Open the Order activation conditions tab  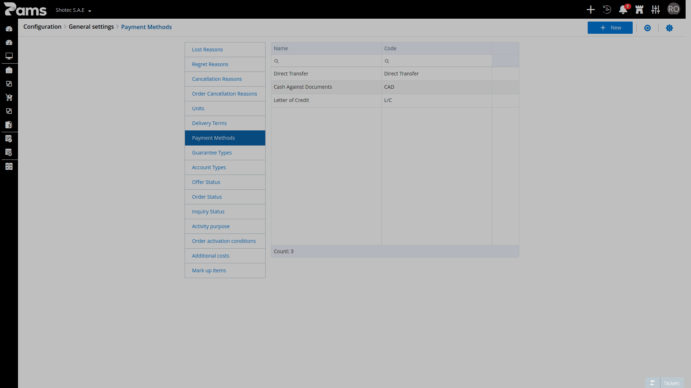225,241
